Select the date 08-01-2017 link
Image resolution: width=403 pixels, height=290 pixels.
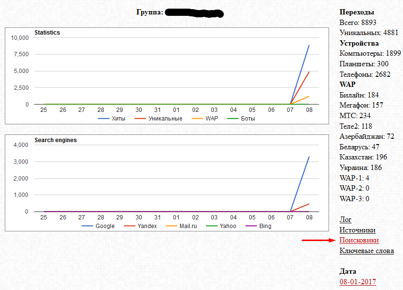(357, 282)
